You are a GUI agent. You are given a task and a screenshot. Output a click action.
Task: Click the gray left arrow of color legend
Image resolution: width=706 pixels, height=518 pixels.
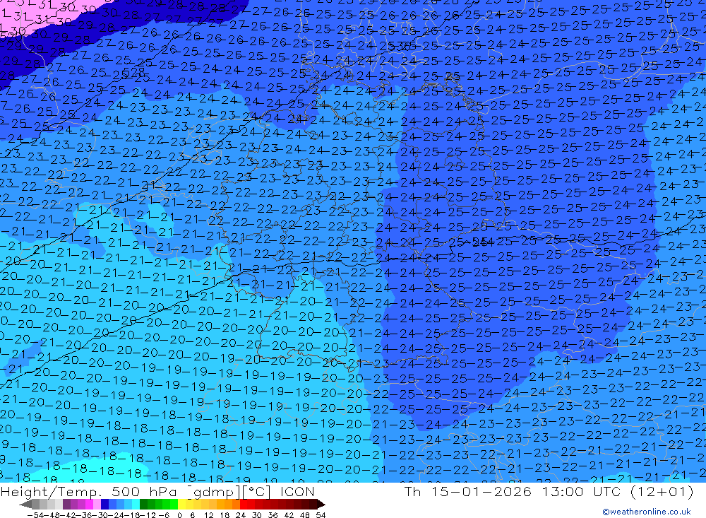25,505
